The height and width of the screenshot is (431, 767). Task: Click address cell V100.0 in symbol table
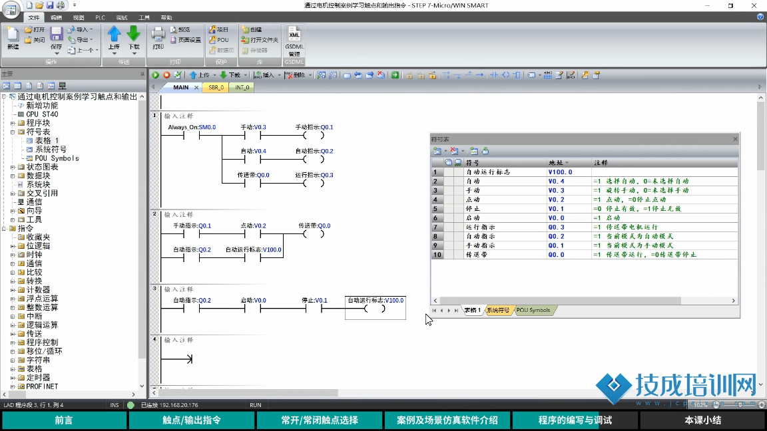569,172
